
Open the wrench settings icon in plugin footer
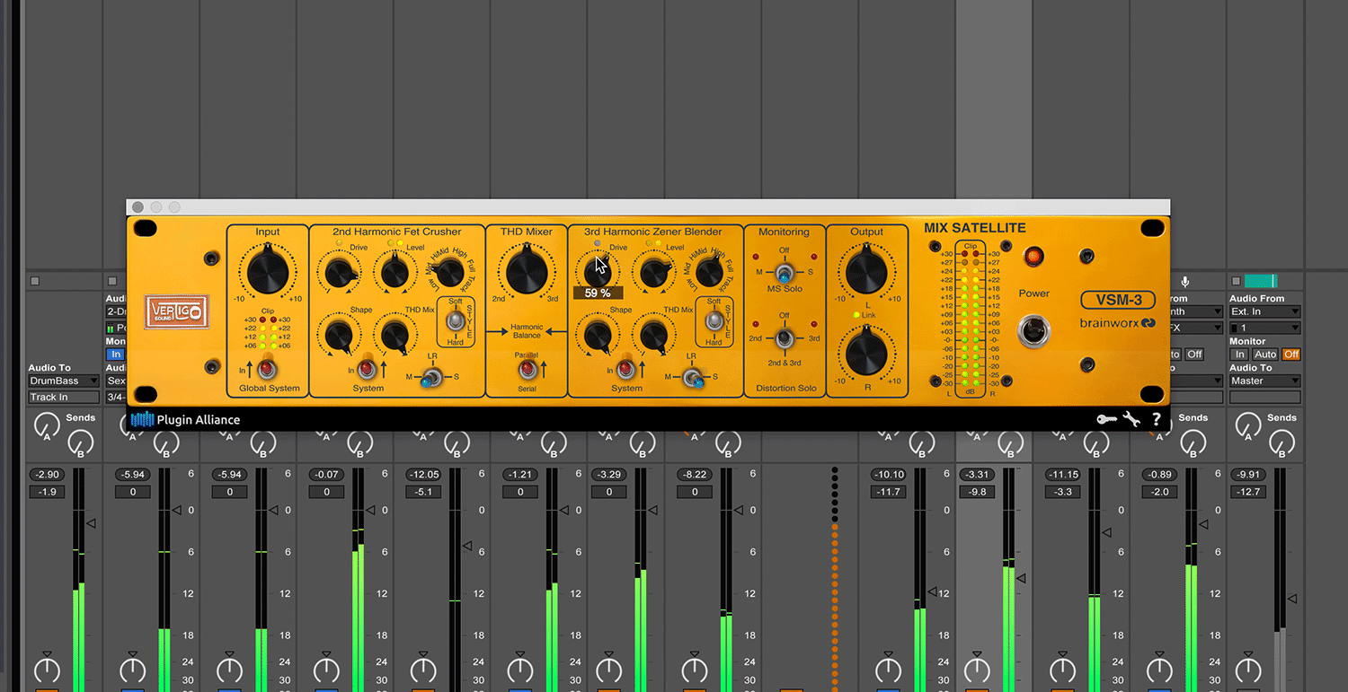pos(1131,418)
